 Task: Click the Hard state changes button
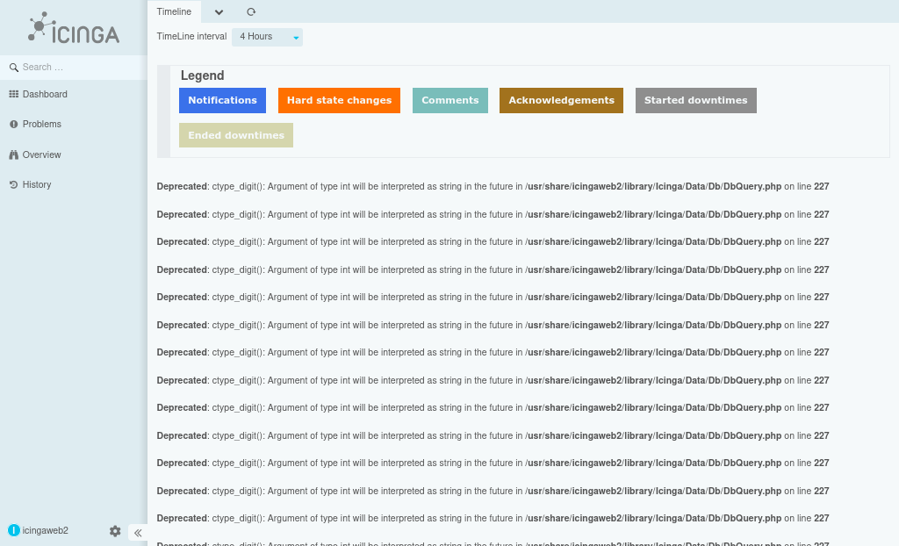[339, 100]
